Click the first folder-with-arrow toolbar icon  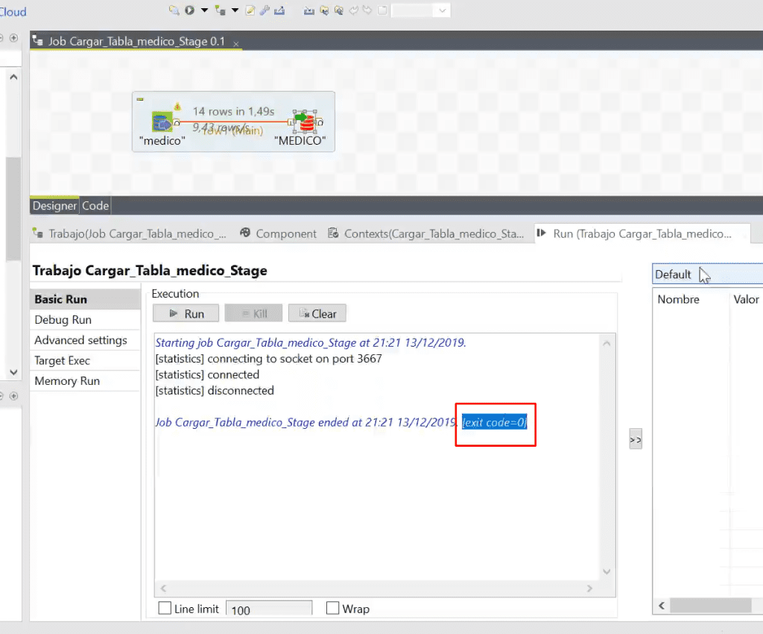[x=324, y=10]
